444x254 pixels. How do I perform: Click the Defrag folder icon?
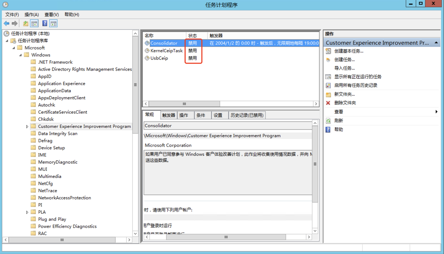pos(33,141)
